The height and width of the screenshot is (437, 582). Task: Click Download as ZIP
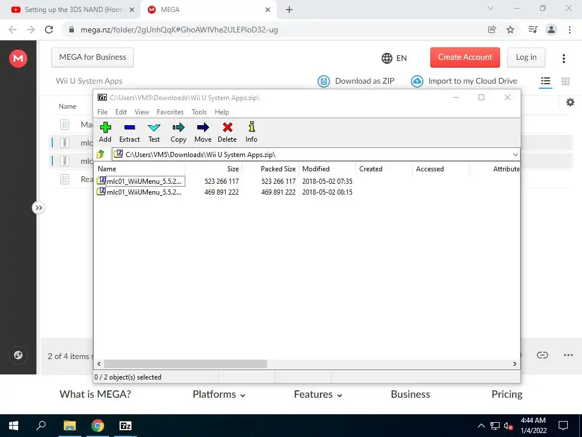[356, 81]
